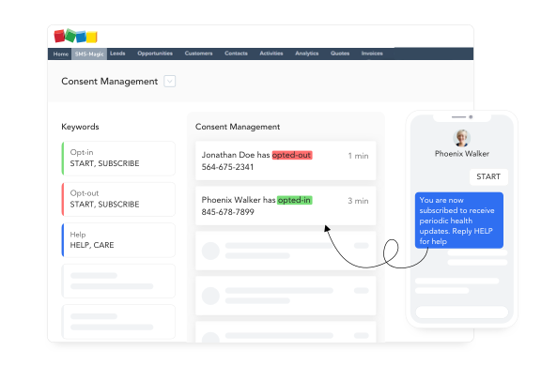Click Phoenix Walker name on phone
This screenshot has width=557, height=366.
coord(462,154)
